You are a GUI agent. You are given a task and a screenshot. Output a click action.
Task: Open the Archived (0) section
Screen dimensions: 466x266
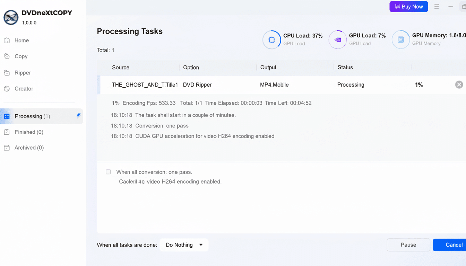28,148
